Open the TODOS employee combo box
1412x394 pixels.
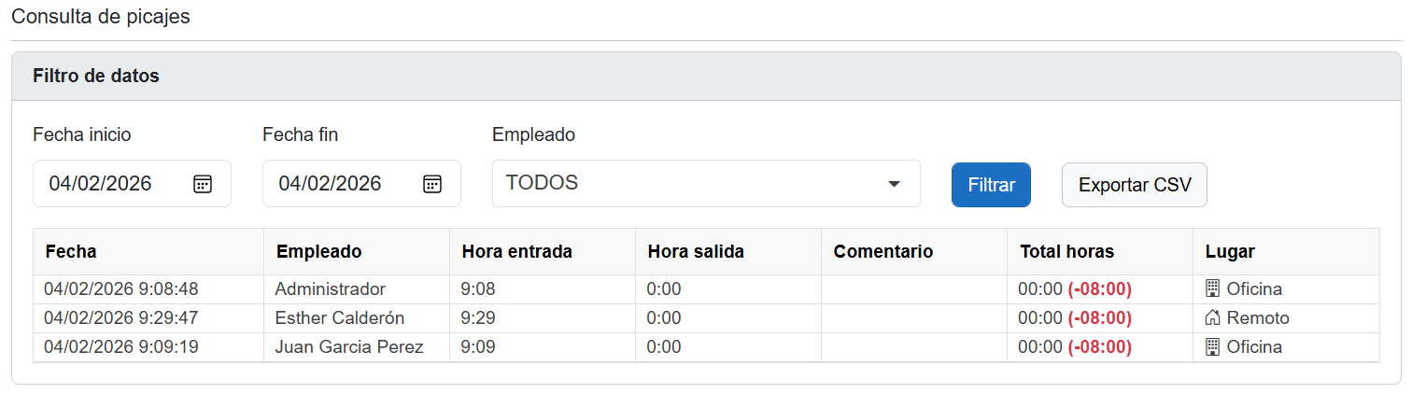pyautogui.click(x=691, y=184)
